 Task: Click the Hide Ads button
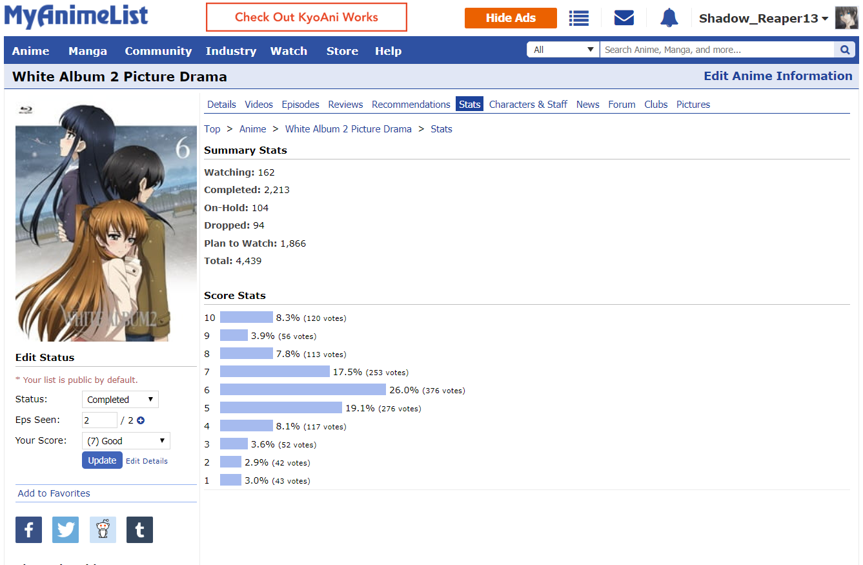click(x=511, y=18)
